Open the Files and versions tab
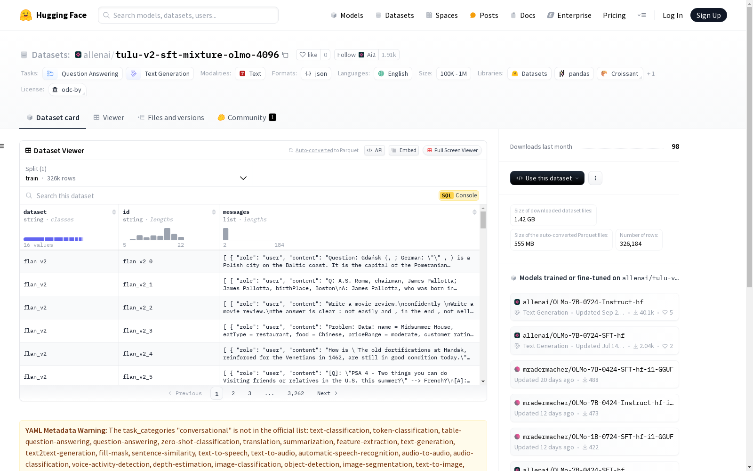753x471 pixels. pos(171,118)
